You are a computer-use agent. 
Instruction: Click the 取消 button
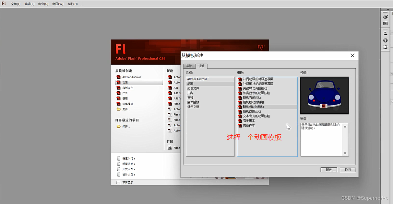pyautogui.click(x=347, y=169)
